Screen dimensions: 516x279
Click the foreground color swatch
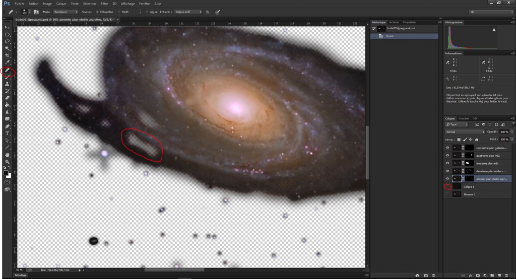[6, 172]
